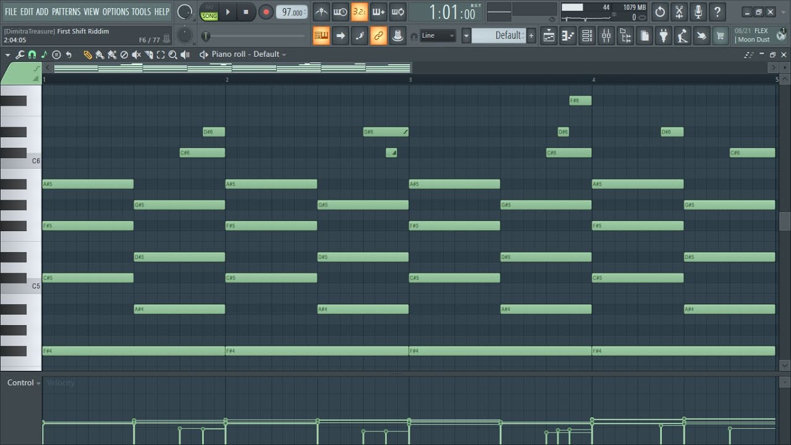Open the Control event selector dropdown
The image size is (791, 445).
point(24,383)
